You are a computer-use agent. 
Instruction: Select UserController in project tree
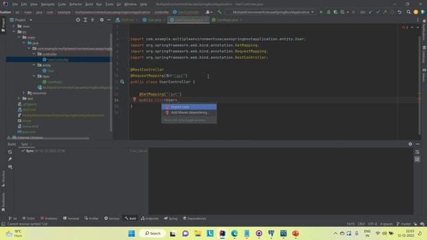click(58, 59)
